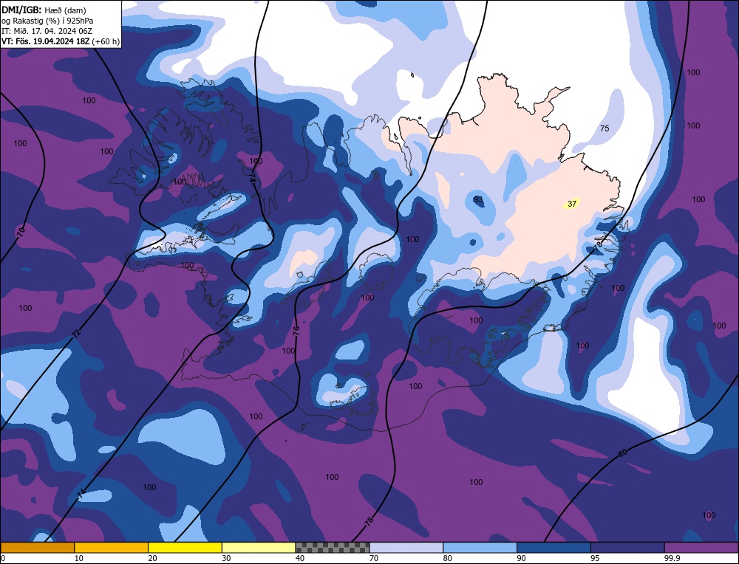The width and height of the screenshot is (739, 564).
Task: Click the light blue 80–90 legend swatch
Action: click(x=480, y=548)
